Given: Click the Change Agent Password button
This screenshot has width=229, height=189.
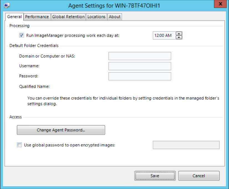Looking at the screenshot, I should (61, 130).
